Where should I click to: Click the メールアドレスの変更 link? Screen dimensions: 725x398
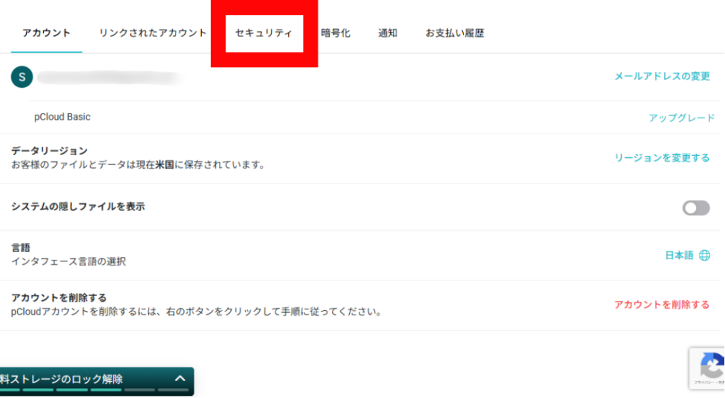coord(661,76)
